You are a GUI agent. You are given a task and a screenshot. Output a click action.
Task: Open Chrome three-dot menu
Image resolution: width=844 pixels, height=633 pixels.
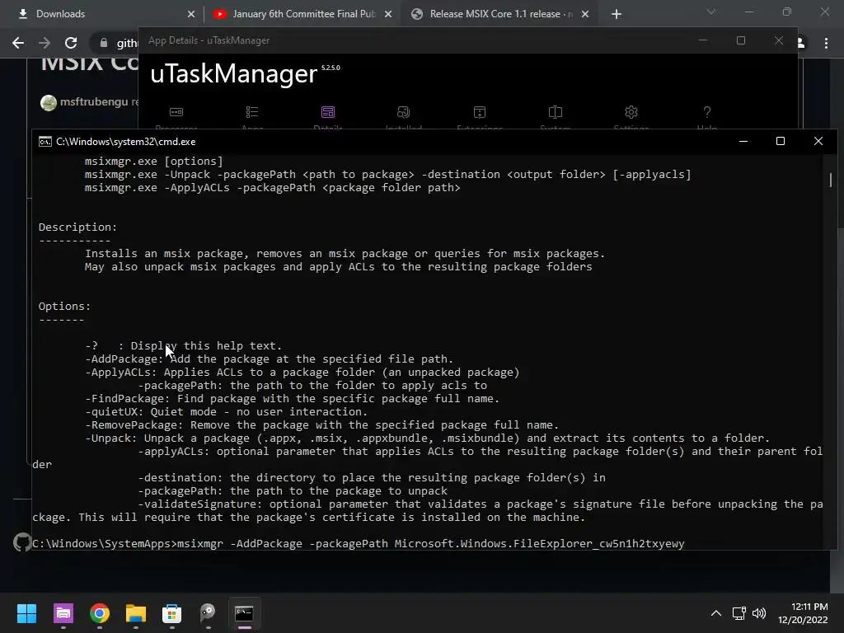pos(826,43)
